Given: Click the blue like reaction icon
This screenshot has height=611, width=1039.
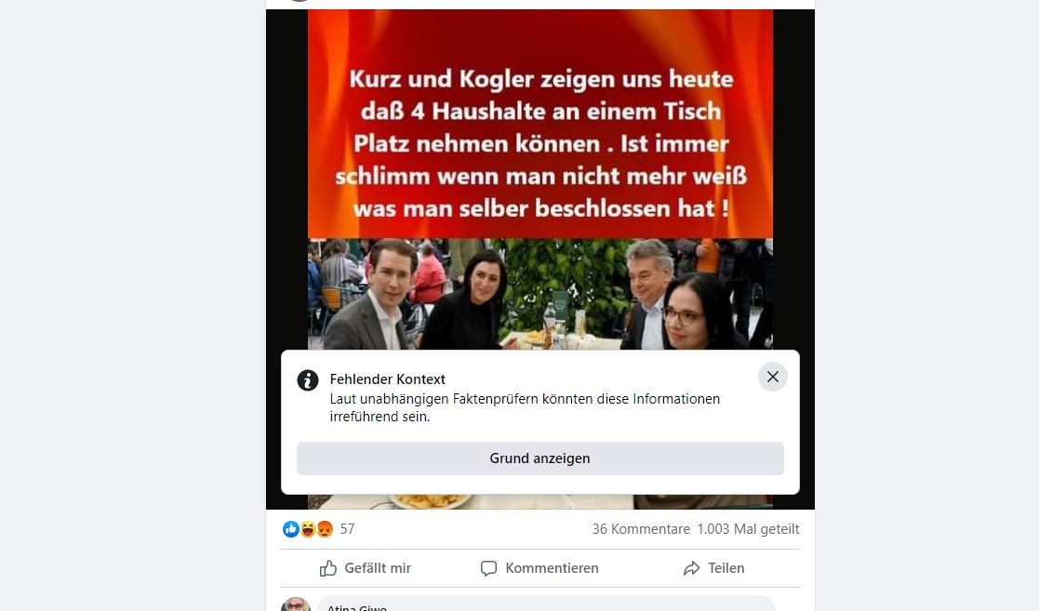Looking at the screenshot, I should click(x=291, y=529).
